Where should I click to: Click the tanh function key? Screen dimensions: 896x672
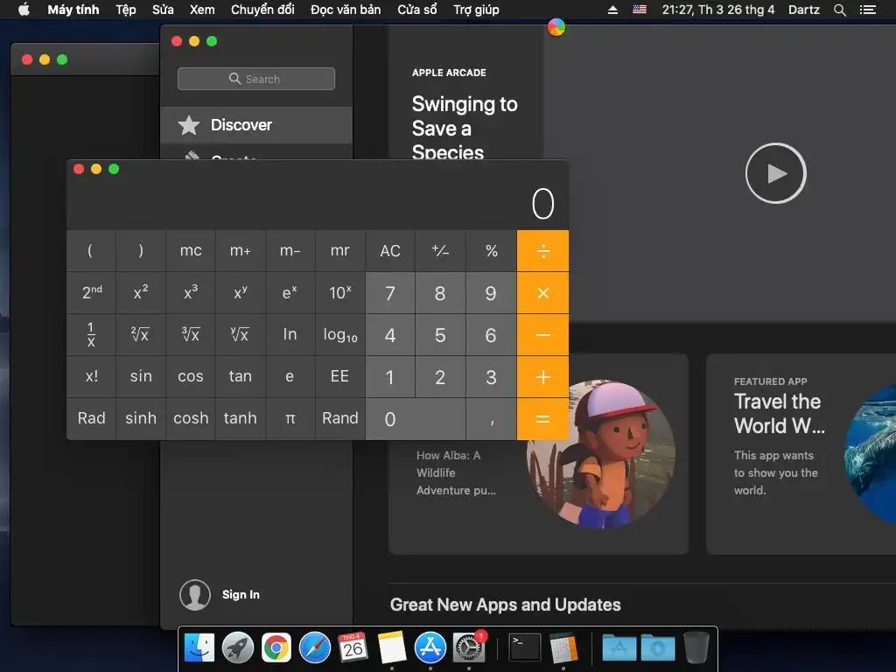[241, 419]
